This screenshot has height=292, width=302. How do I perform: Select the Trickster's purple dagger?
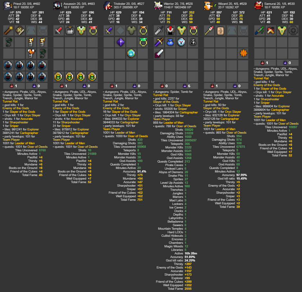tap(109, 31)
